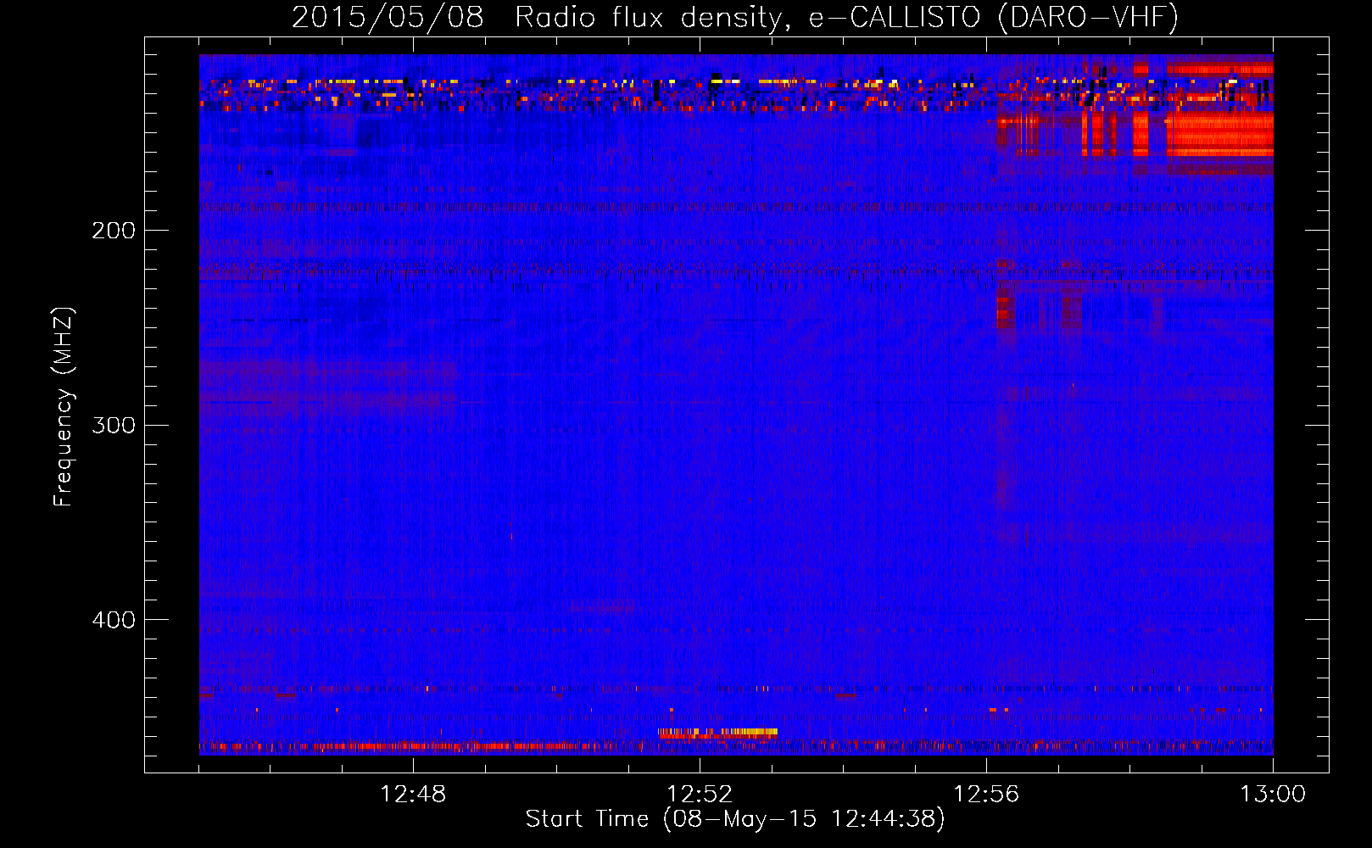The width and height of the screenshot is (1372, 848).
Task: Select the "12:52" time tick label
Action: click(x=700, y=795)
